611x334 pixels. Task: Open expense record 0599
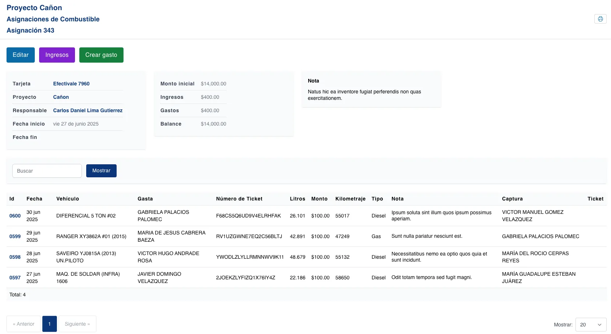[x=15, y=236]
